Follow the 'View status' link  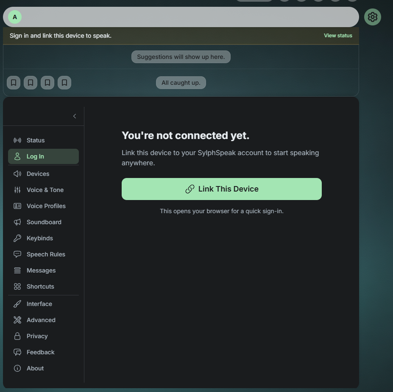pyautogui.click(x=338, y=36)
